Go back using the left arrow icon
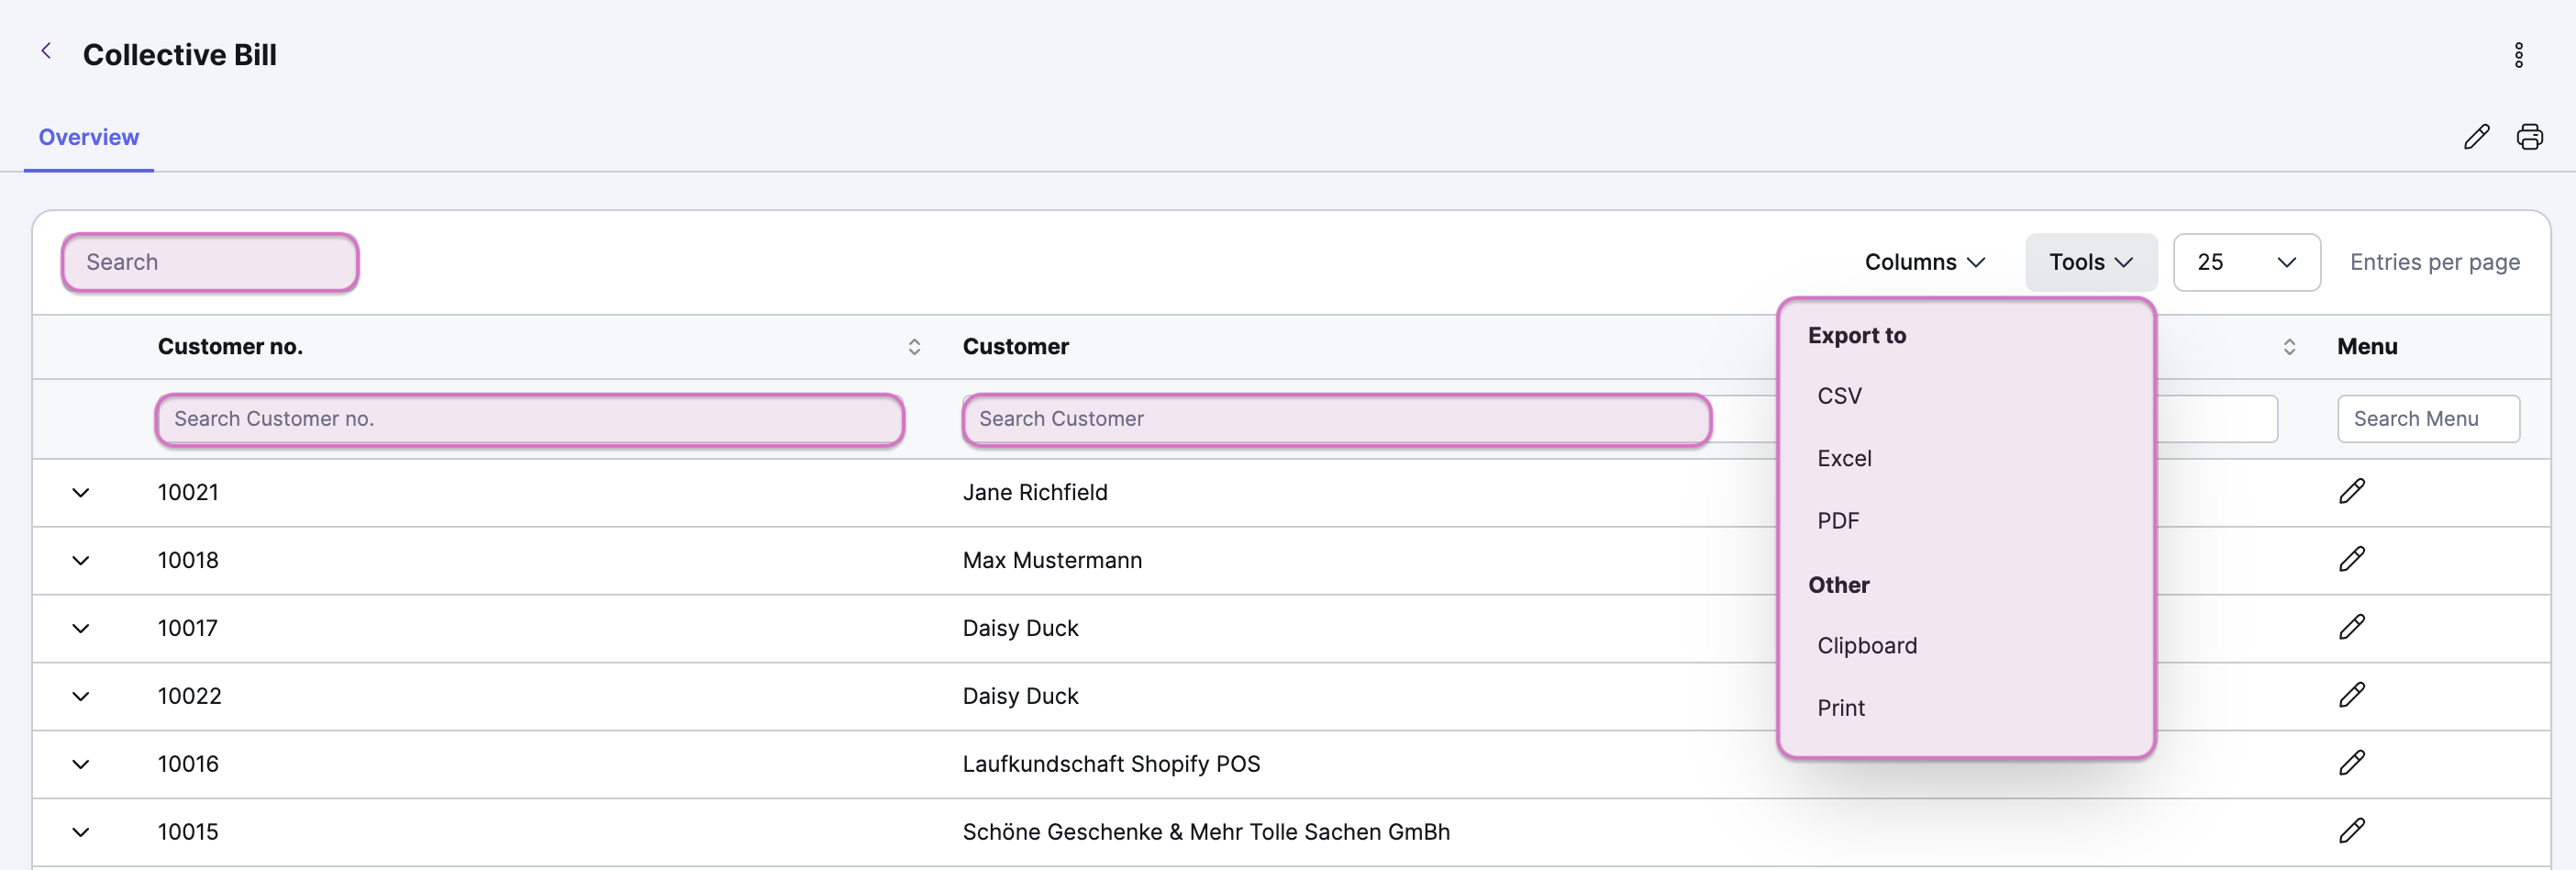 pyautogui.click(x=46, y=51)
